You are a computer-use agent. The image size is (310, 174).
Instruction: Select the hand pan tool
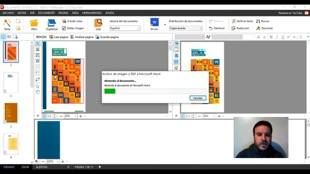pos(38,92)
